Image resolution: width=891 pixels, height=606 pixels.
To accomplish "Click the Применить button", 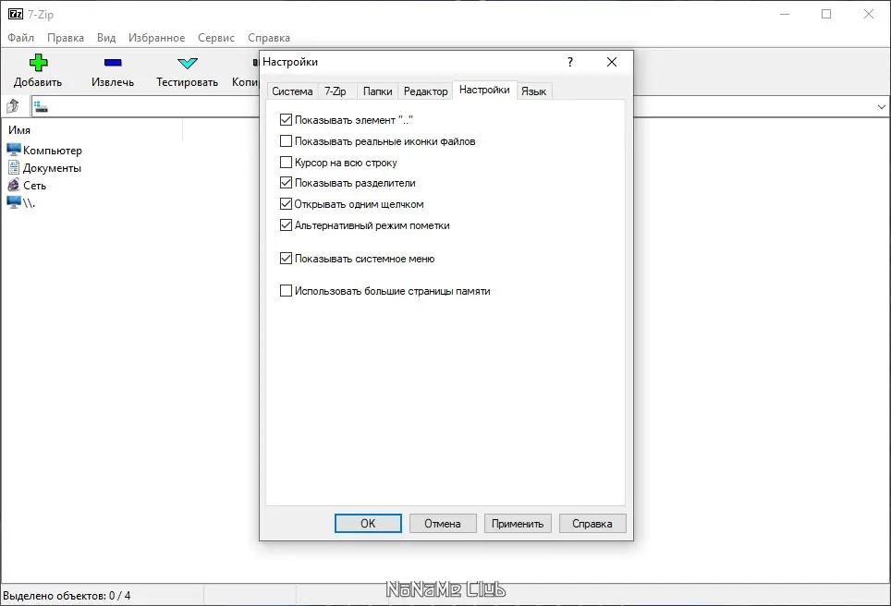I will pos(518,523).
